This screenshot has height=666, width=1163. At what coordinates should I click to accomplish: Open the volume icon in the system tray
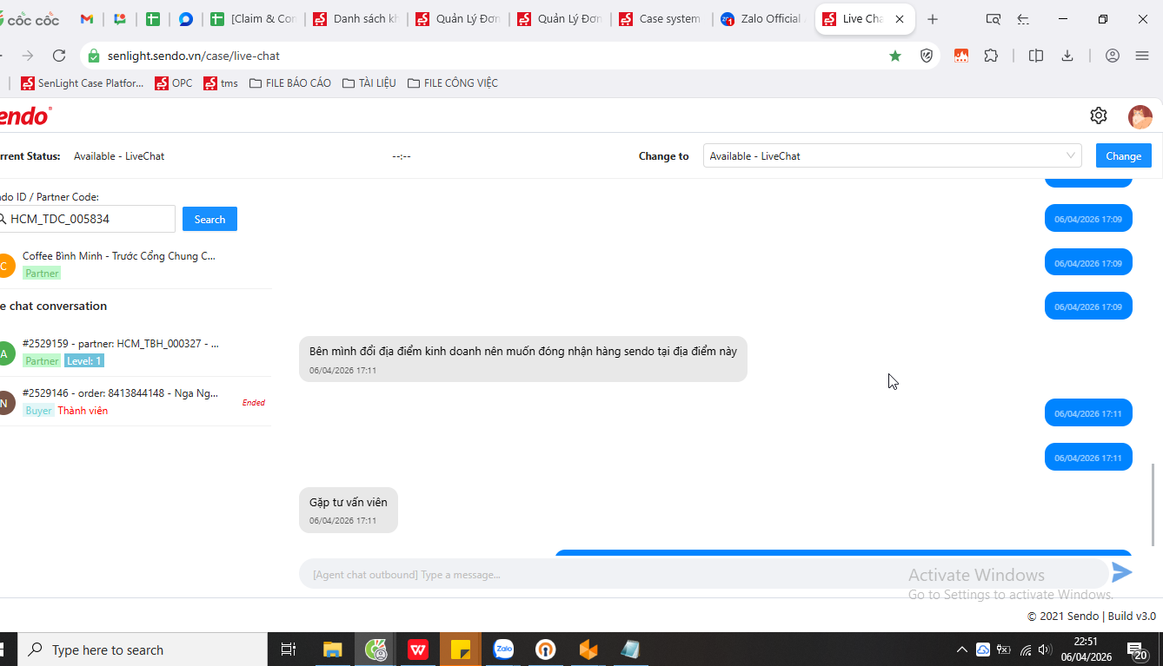1046,650
